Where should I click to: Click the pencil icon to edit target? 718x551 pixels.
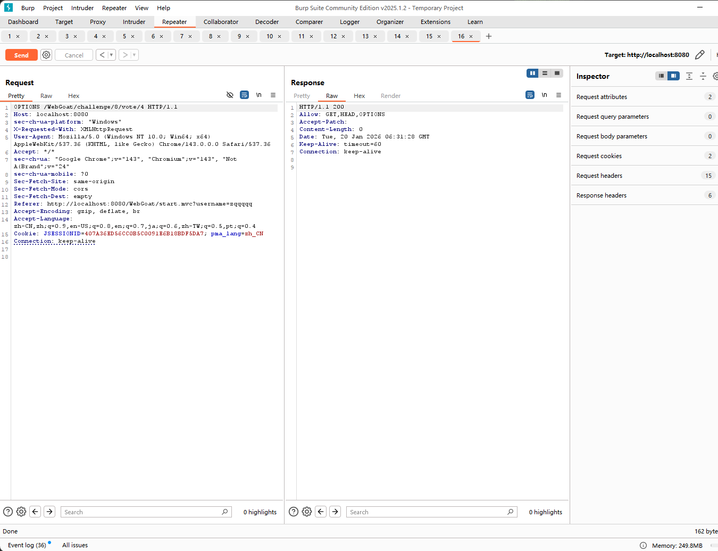pos(700,55)
